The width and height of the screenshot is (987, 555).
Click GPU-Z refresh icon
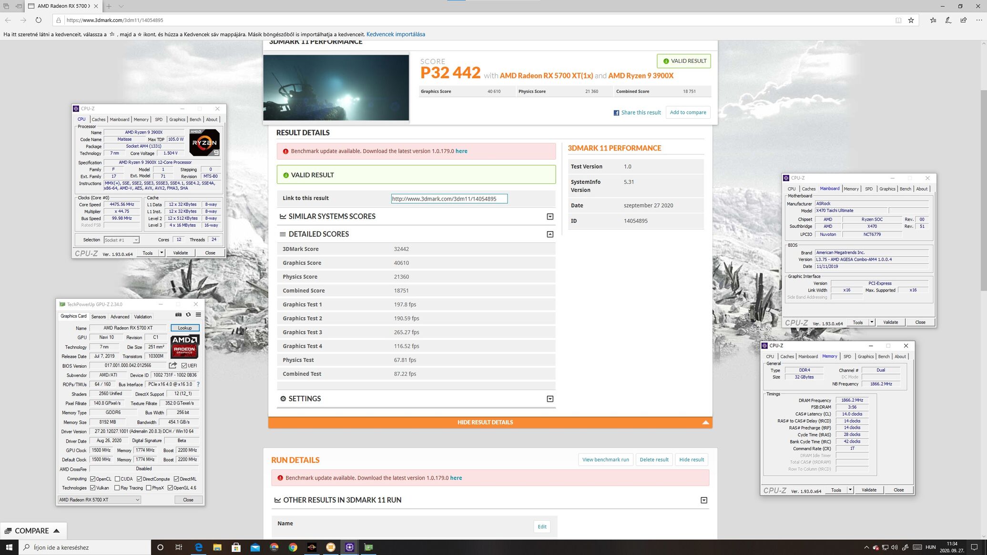click(x=188, y=315)
